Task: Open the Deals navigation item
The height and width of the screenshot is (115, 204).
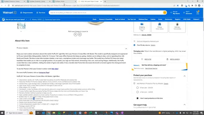Action: pyautogui.click(x=94, y=19)
